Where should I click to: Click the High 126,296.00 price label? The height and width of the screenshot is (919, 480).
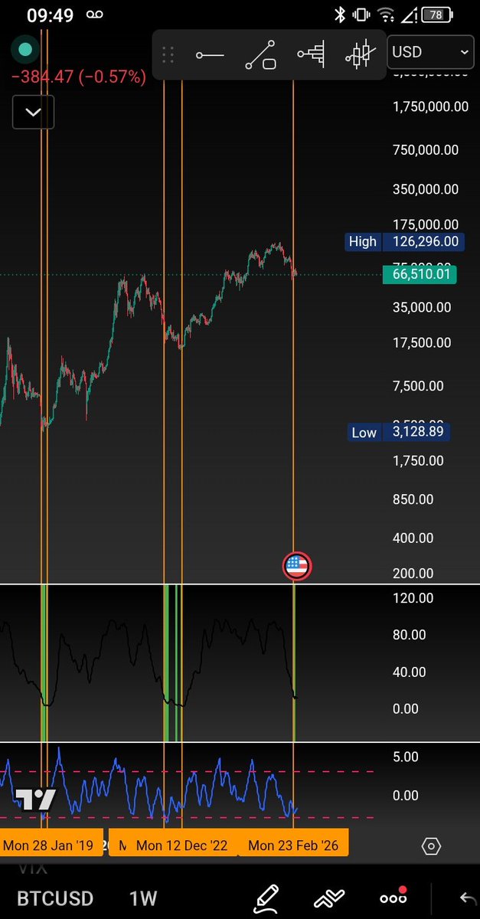pos(403,241)
